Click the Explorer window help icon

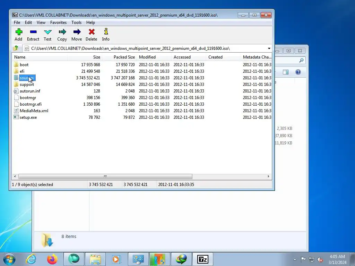click(x=298, y=72)
